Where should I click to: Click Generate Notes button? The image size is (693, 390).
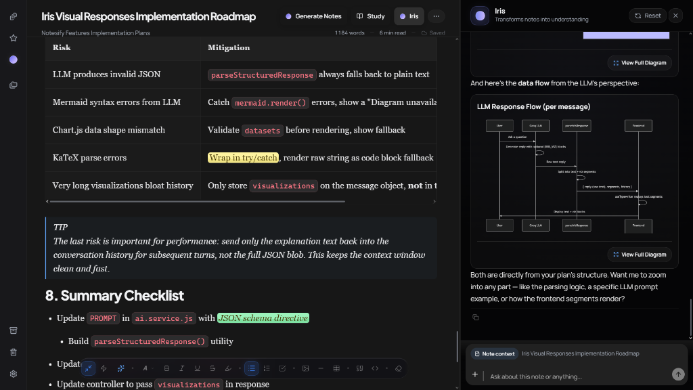point(313,16)
